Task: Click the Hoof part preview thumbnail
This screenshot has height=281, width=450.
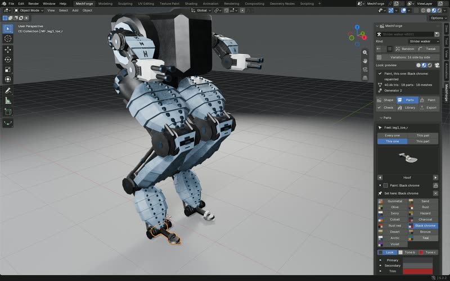Action: (407, 158)
